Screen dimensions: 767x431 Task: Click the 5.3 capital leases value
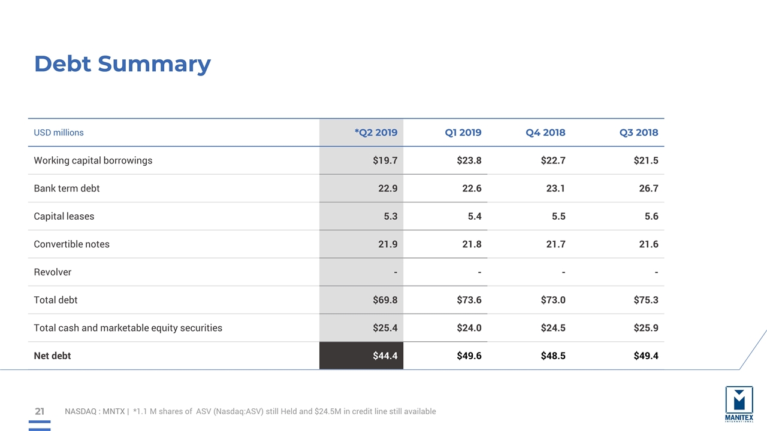391,216
